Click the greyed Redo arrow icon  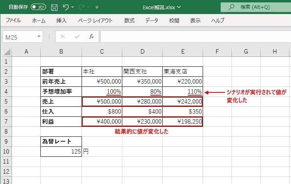coord(81,7)
